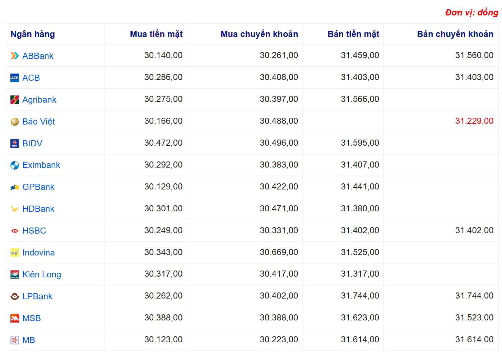This screenshot has height=352, width=502.
Task: Click the Eximbank logo icon
Action: tap(15, 165)
